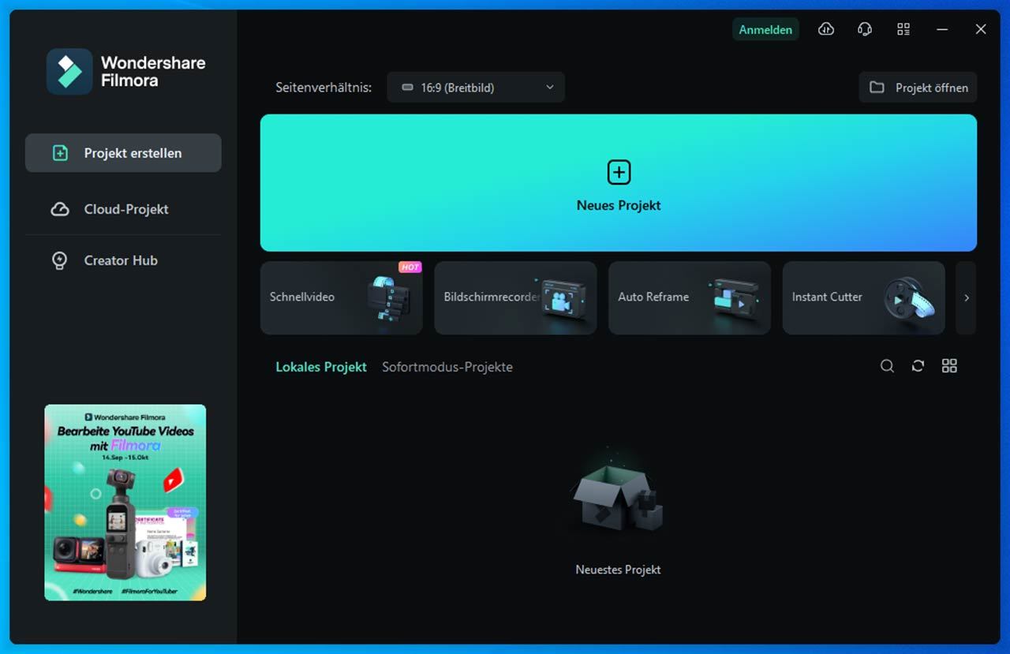Minimize the Filmora window
Screen dimensions: 1010x654
[x=942, y=29]
